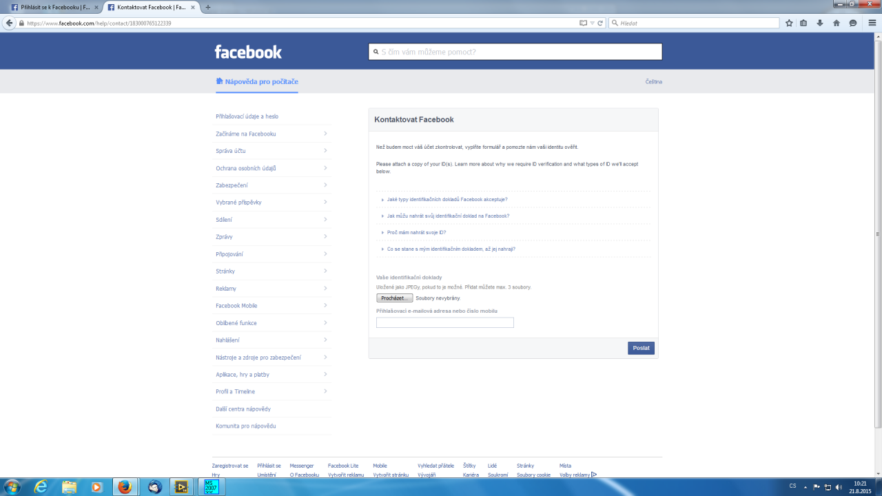Click the Firefox back arrow button
Viewport: 882px width, 496px height.
pos(10,23)
